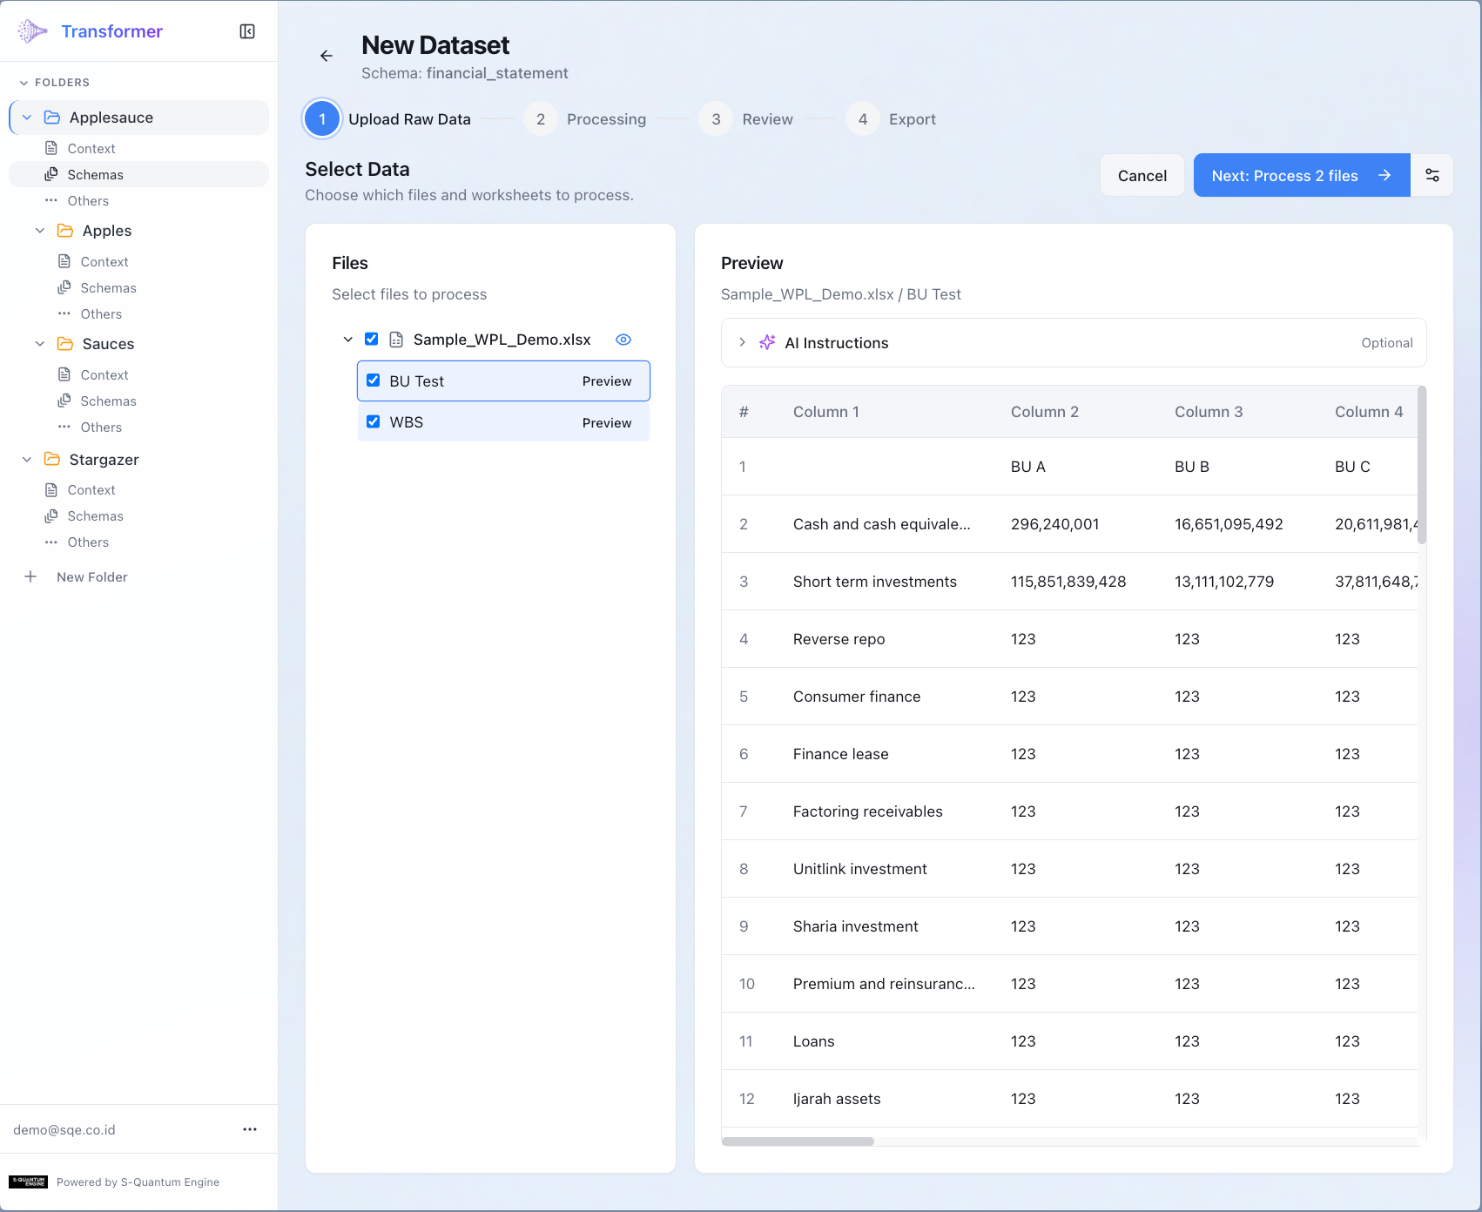Click the back arrow beside New Dataset

coord(327,56)
